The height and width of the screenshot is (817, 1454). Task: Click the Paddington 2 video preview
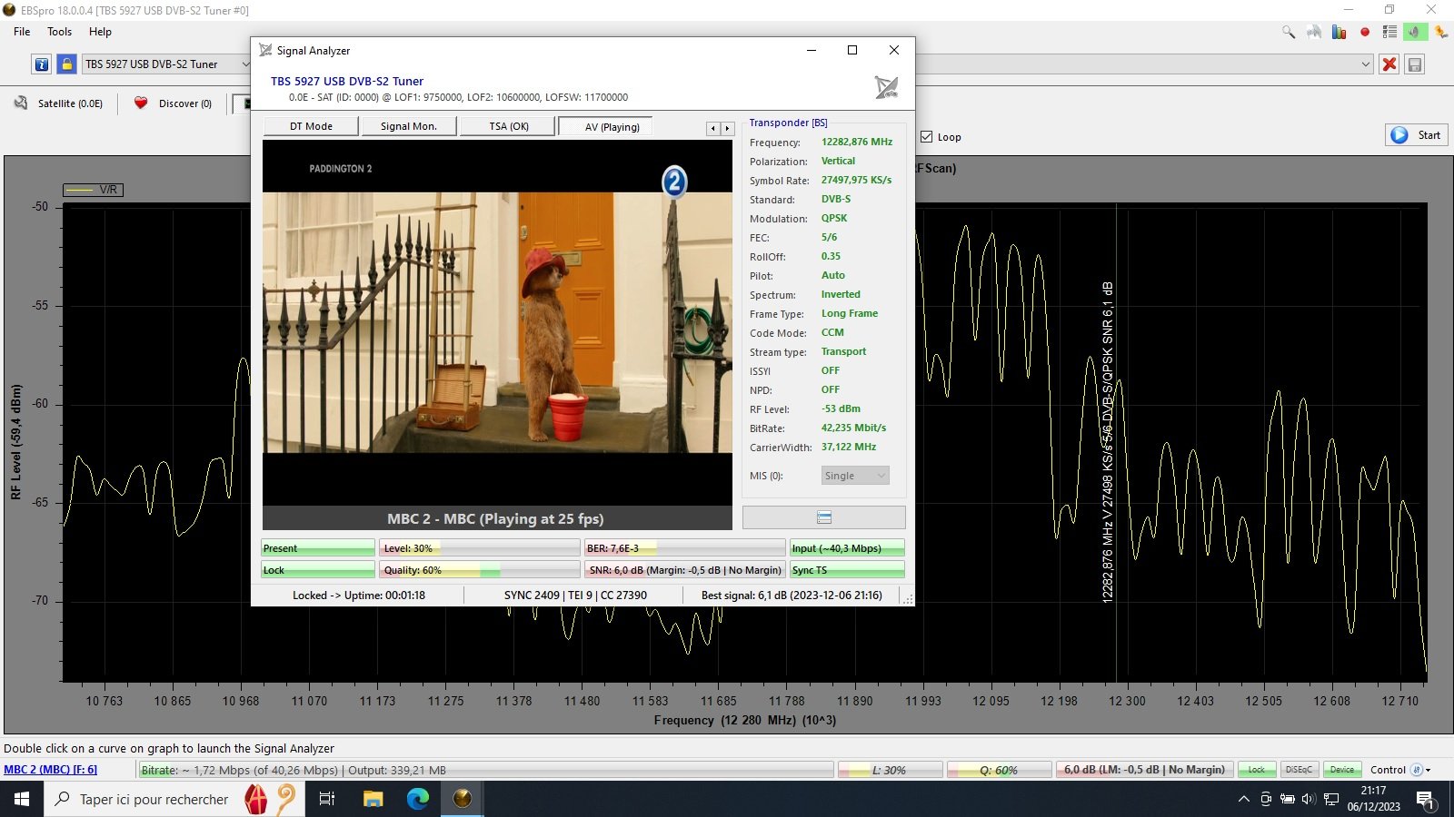pos(497,322)
